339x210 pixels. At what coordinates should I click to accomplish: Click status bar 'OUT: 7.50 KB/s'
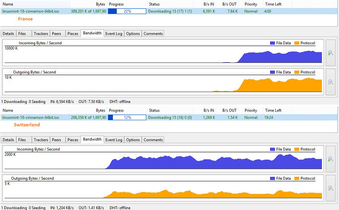pos(91,101)
